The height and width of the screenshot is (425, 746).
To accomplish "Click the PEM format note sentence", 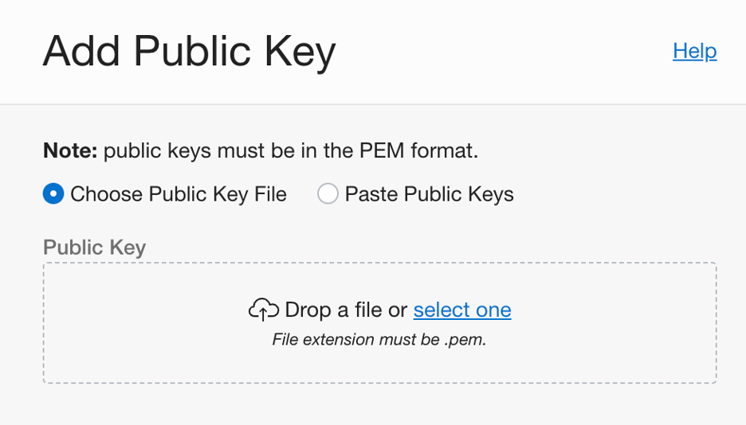I will (x=291, y=150).
